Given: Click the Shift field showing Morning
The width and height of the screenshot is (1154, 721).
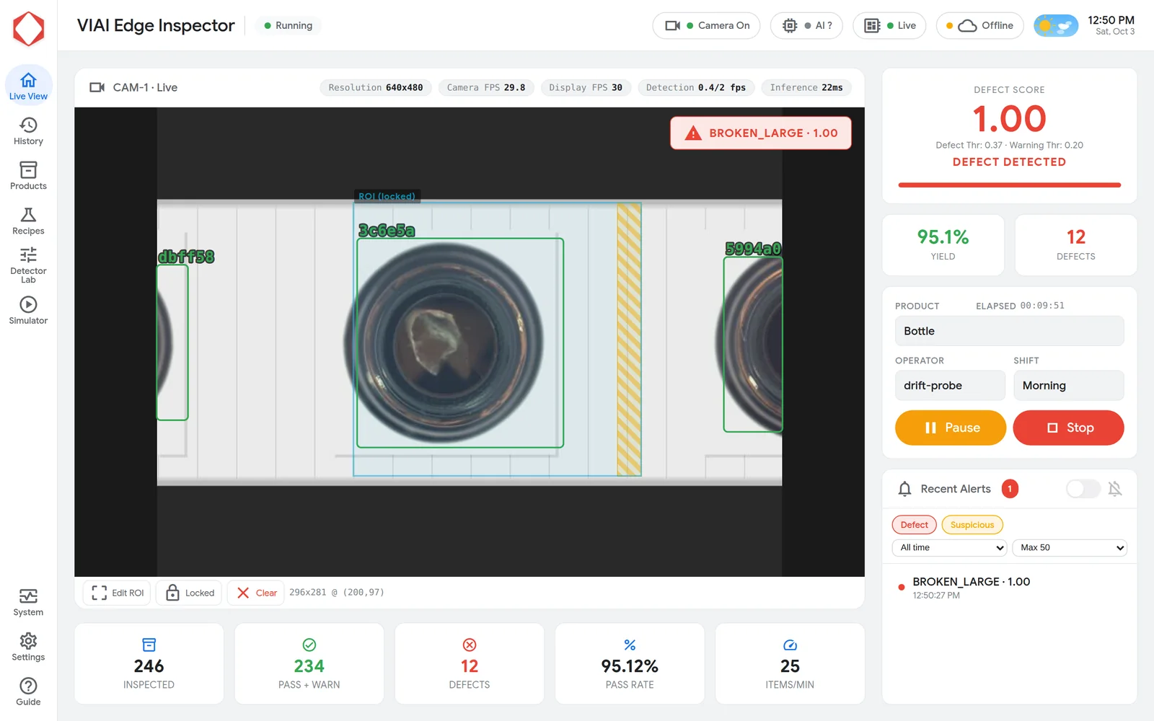Looking at the screenshot, I should (x=1068, y=386).
